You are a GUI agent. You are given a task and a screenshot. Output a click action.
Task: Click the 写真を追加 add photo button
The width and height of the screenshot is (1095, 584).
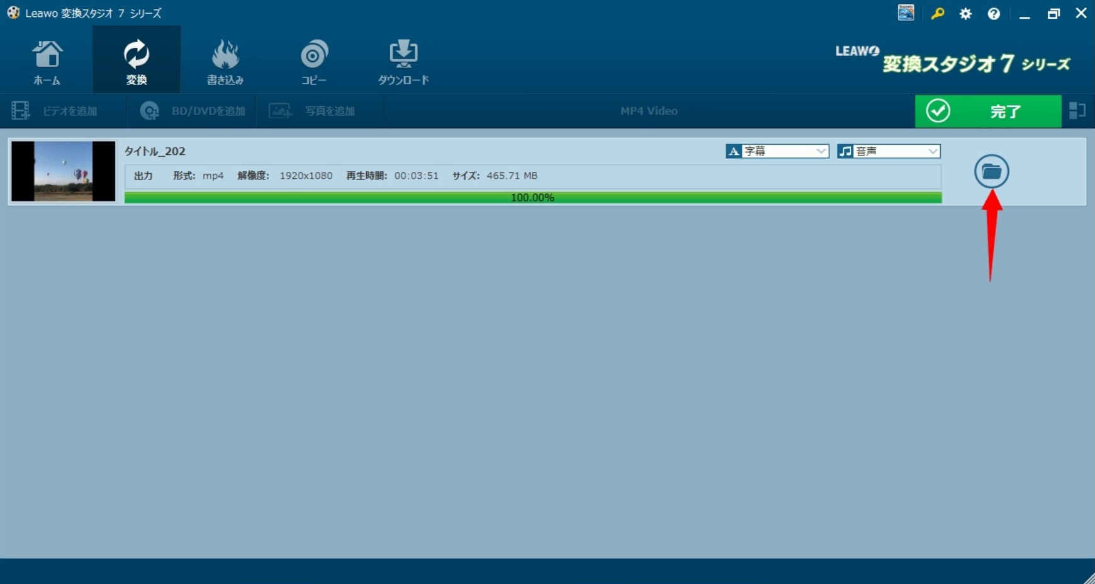point(313,111)
